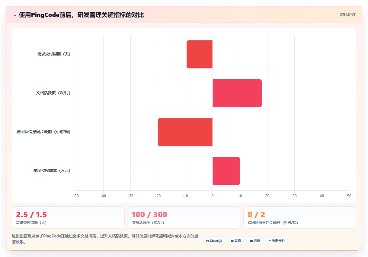The height and width of the screenshot is (257, 368).
Task: Click the 2.5 / 1.5 data card
Action: (x=68, y=218)
